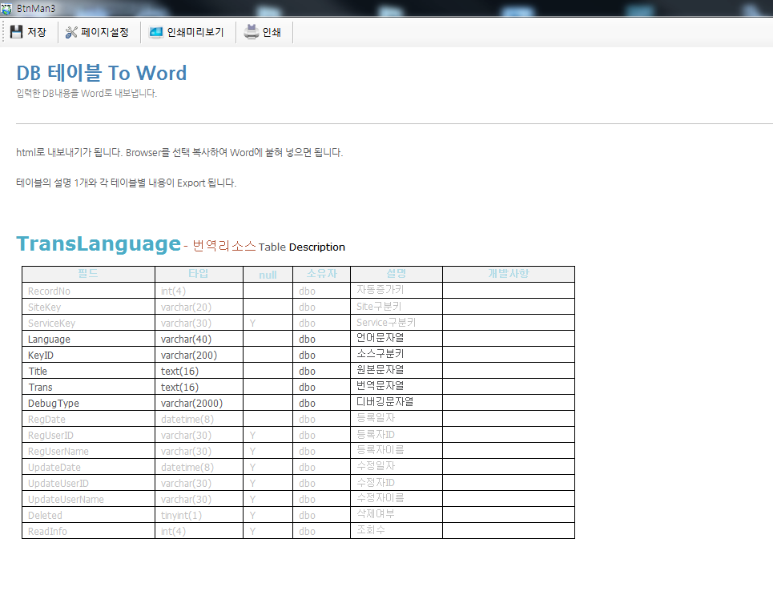Select the RecordNo field cell

point(88,291)
